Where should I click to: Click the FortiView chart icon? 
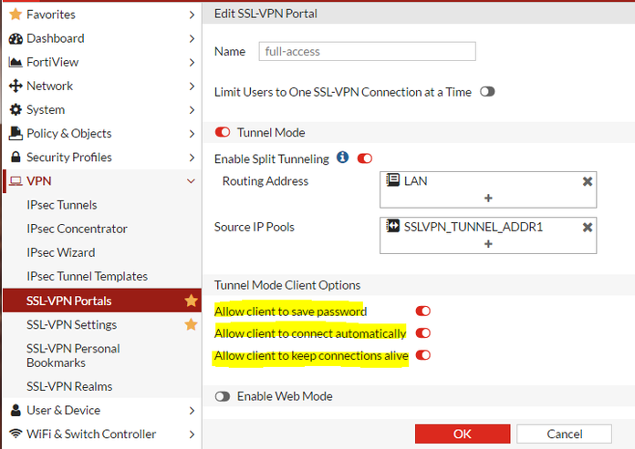[16, 62]
